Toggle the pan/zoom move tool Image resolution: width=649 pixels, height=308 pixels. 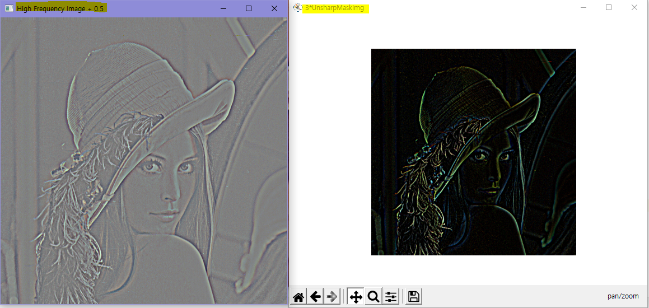pos(356,296)
